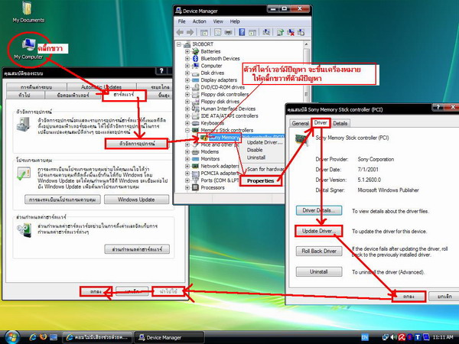
Task: Expand the Modems category
Action: pos(187,151)
